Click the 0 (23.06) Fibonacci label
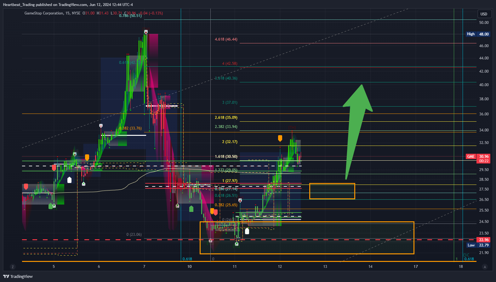496x282 pixels. [134, 235]
